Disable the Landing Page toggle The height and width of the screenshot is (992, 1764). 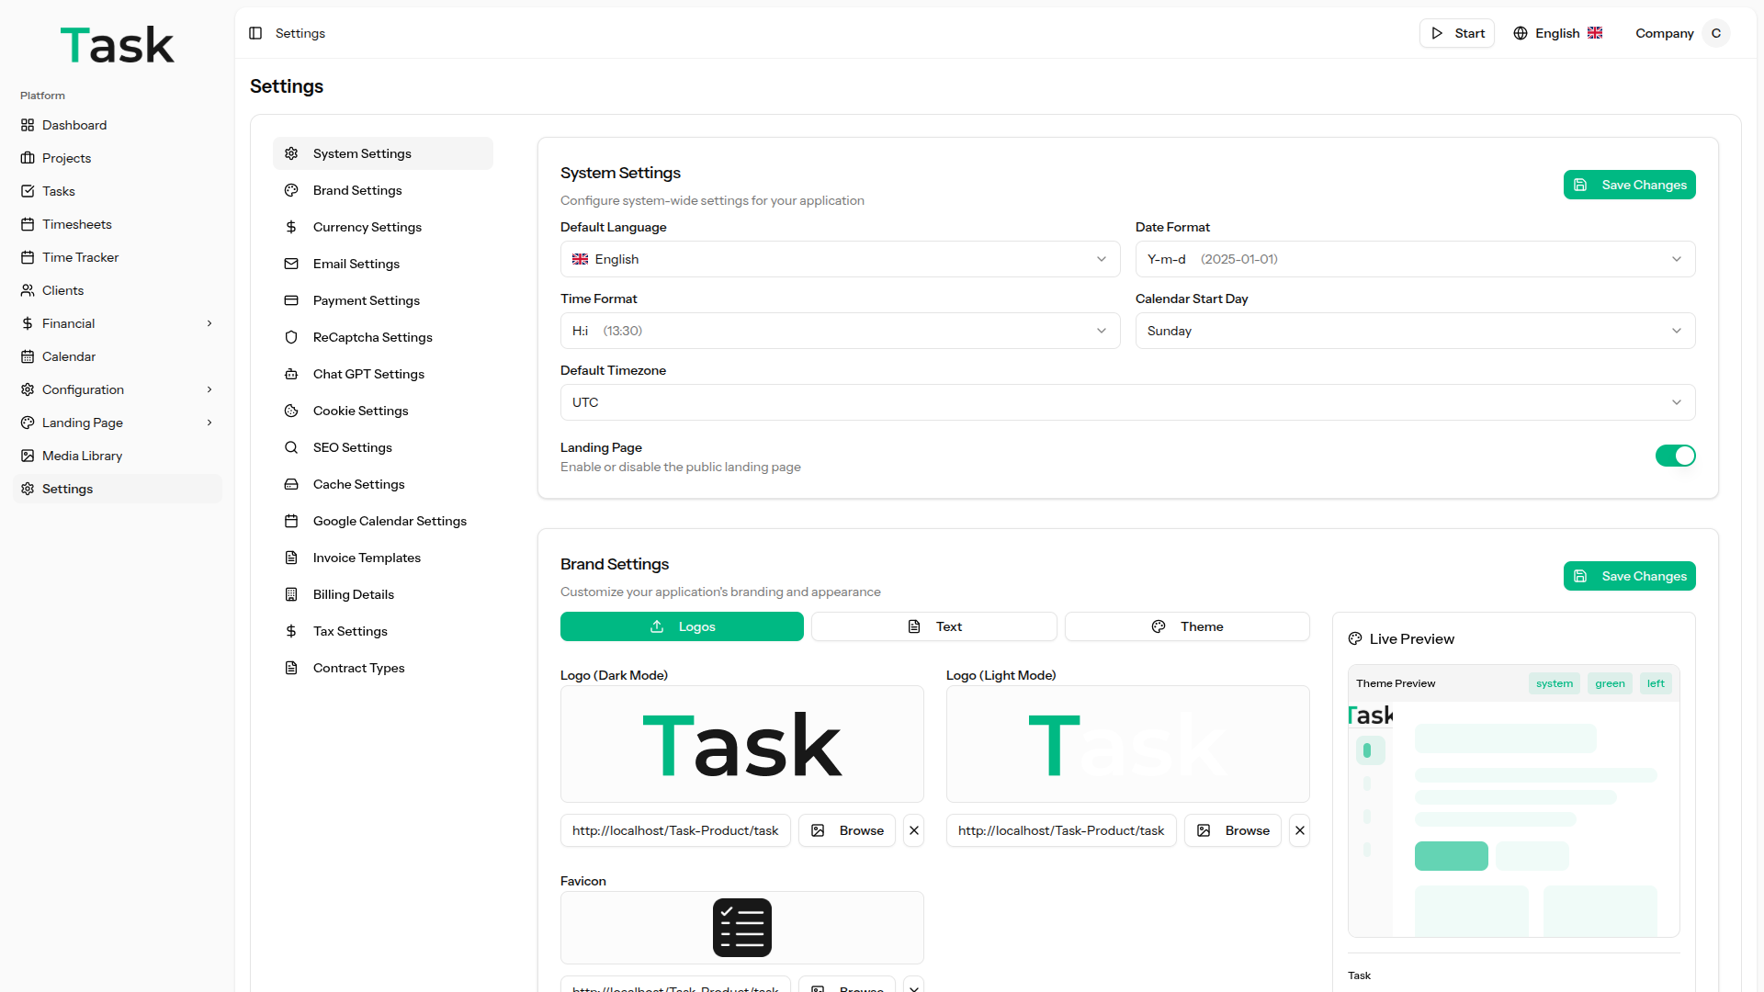coord(1675,456)
